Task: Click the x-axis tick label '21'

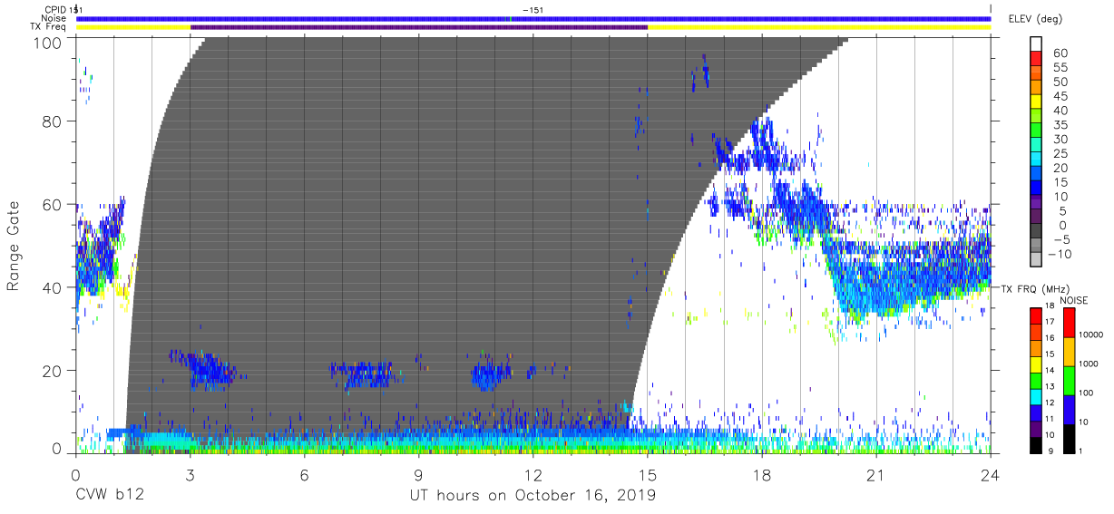Action: [x=875, y=473]
